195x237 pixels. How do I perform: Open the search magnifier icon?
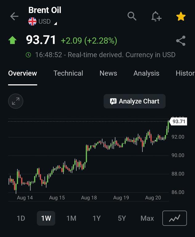[x=132, y=16]
